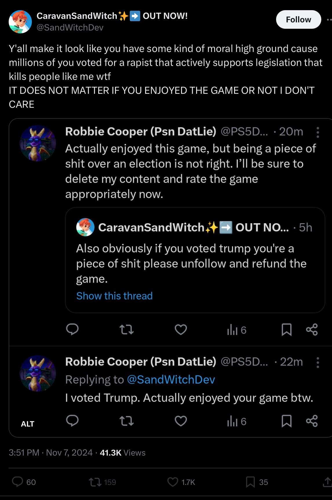This screenshot has height=500, width=332.
Task: Show this thread link
Action: (114, 296)
